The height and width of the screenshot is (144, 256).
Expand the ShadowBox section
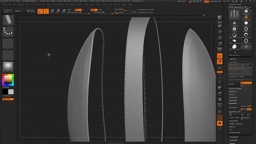pyautogui.click(x=234, y=98)
